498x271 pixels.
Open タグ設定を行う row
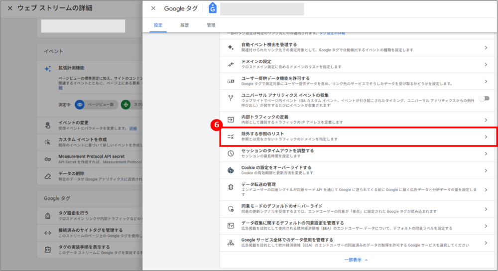pyautogui.click(x=90, y=216)
